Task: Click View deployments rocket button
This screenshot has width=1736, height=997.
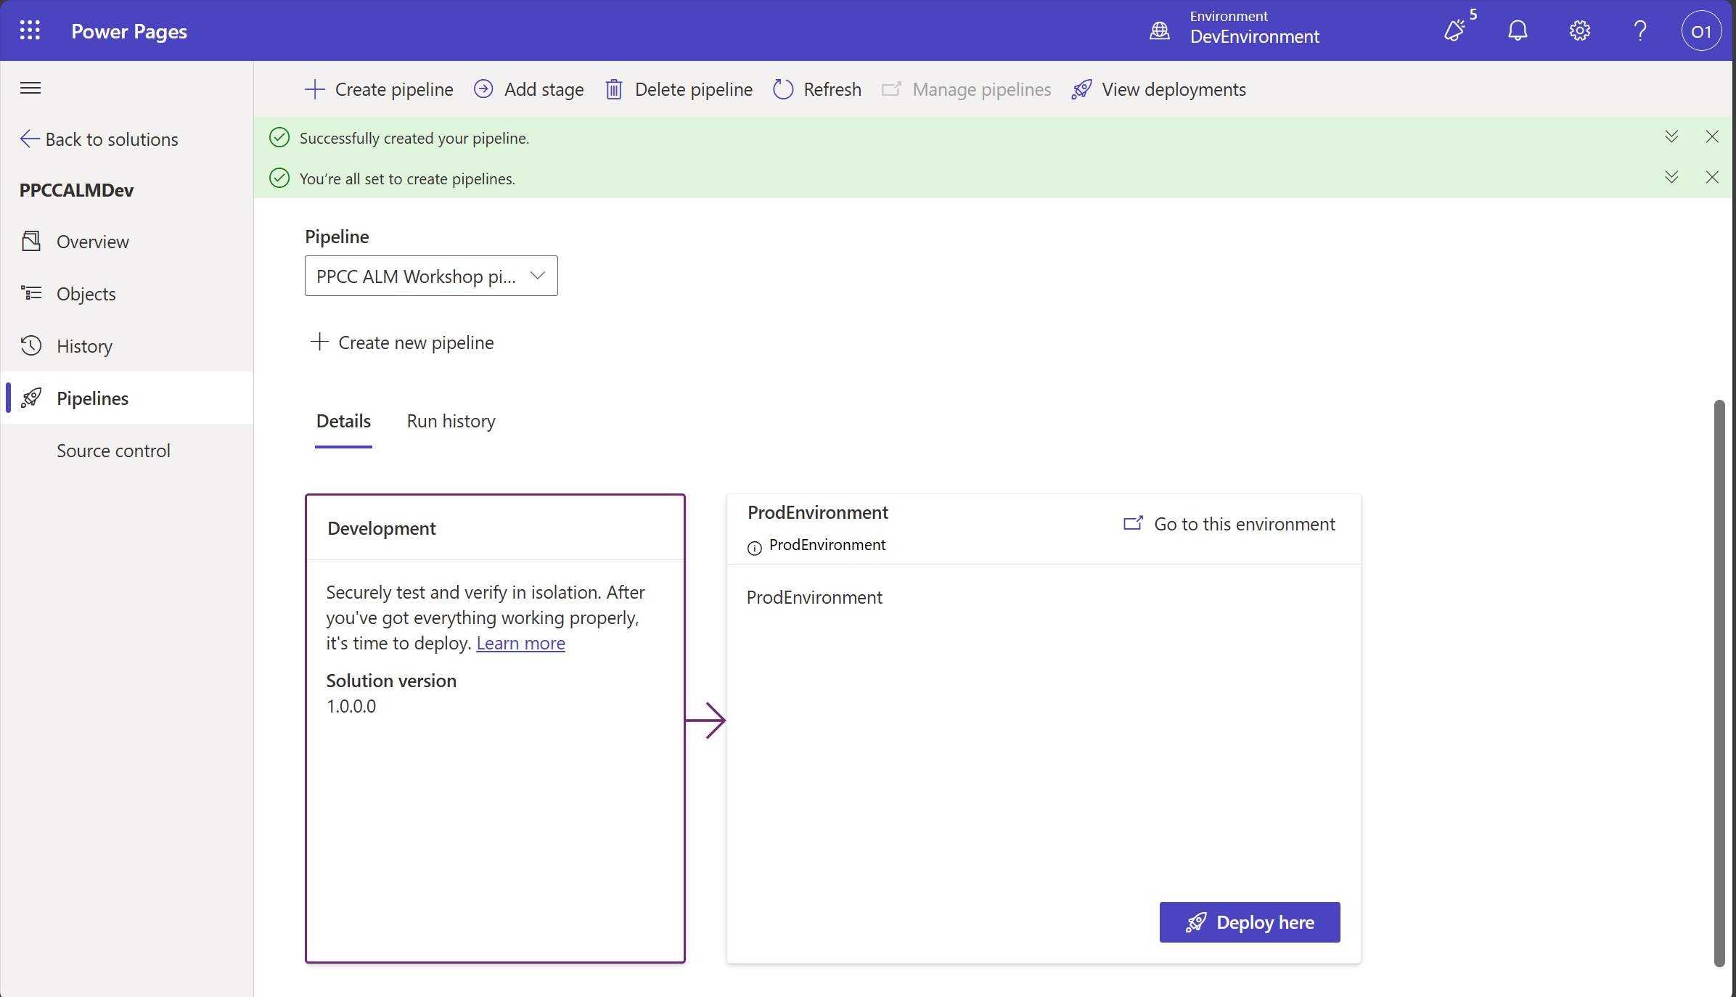Action: click(x=1159, y=89)
